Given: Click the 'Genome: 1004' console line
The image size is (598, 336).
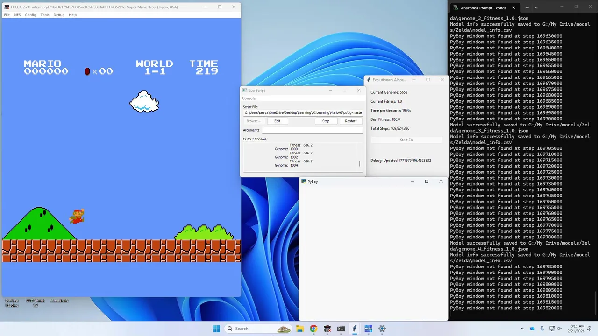Looking at the screenshot, I should pos(286,165).
